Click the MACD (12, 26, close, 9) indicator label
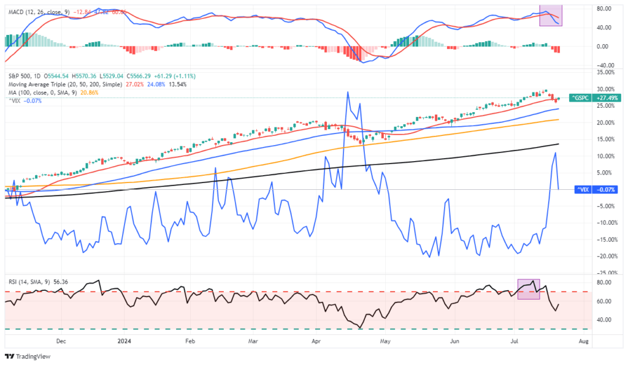 (x=39, y=12)
